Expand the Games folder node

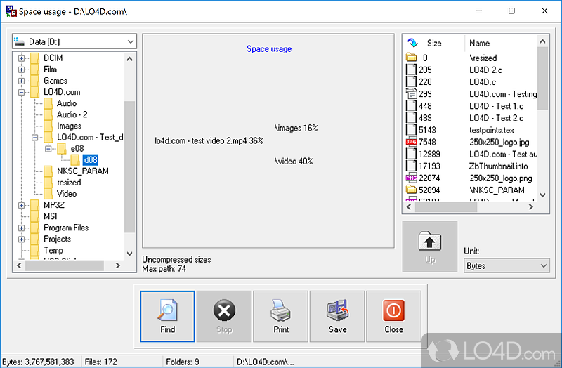click(x=22, y=81)
